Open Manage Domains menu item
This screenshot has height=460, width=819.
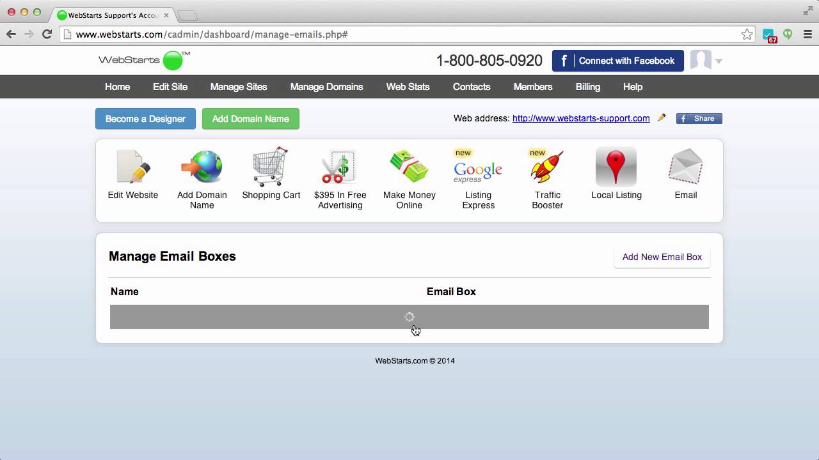coord(326,87)
